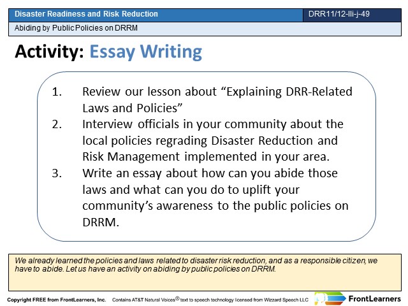This screenshot has height=306, width=408.
Task: Click the line 'laws and what can you do to uplift your'
Action: [191, 190]
